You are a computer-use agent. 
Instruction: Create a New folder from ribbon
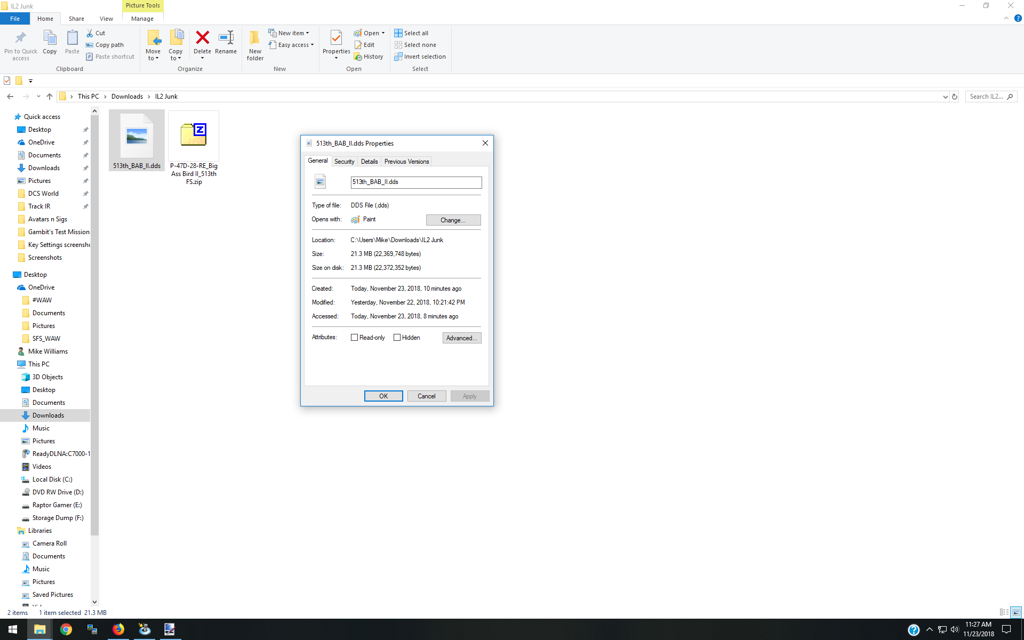coord(255,45)
